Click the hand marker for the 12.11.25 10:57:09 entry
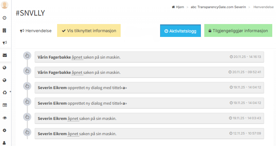This screenshot has height=146, width=276. (x=27, y=132)
